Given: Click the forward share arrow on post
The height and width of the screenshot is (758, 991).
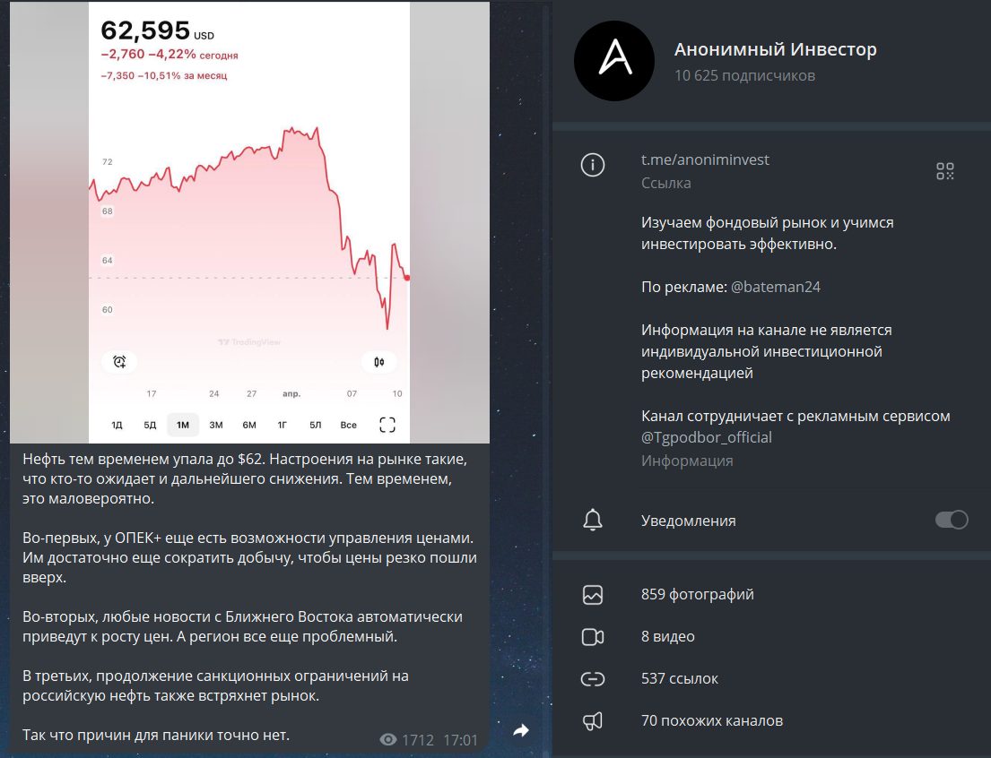Looking at the screenshot, I should (x=521, y=731).
